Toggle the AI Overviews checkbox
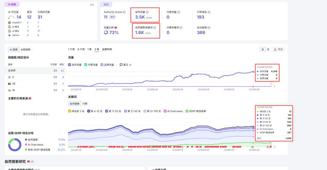327x170 pixels. 165,111
